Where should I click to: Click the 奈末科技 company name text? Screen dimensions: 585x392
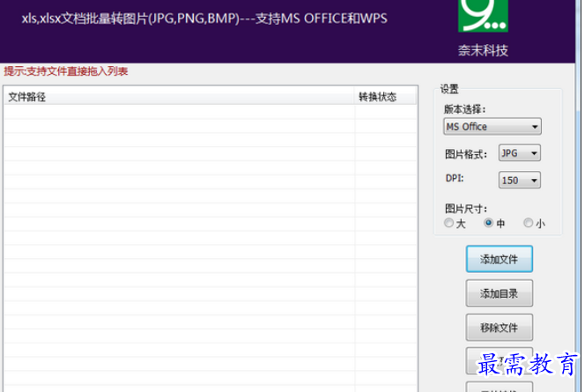483,50
